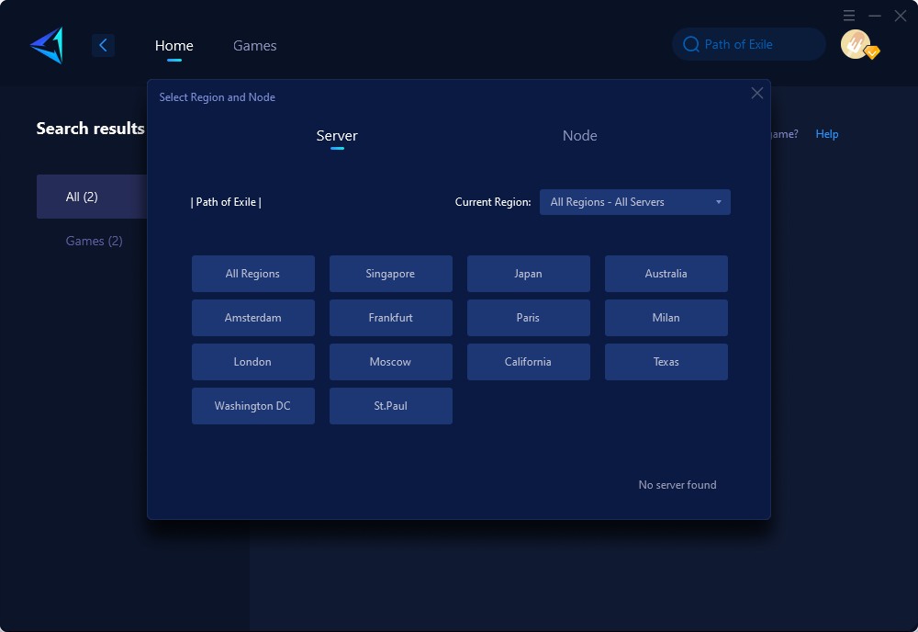Open the Games tab
Image resolution: width=918 pixels, height=632 pixels.
click(x=254, y=46)
